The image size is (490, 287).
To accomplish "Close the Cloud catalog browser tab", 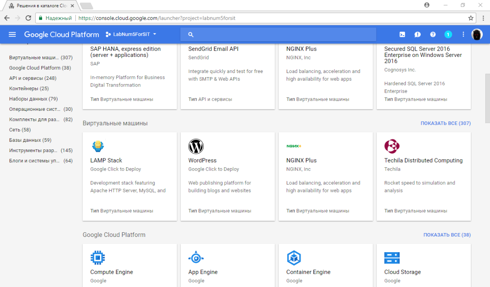I will tap(72, 6).
